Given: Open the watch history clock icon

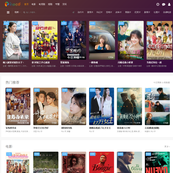Looking at the screenshot, I should (x=158, y=4).
